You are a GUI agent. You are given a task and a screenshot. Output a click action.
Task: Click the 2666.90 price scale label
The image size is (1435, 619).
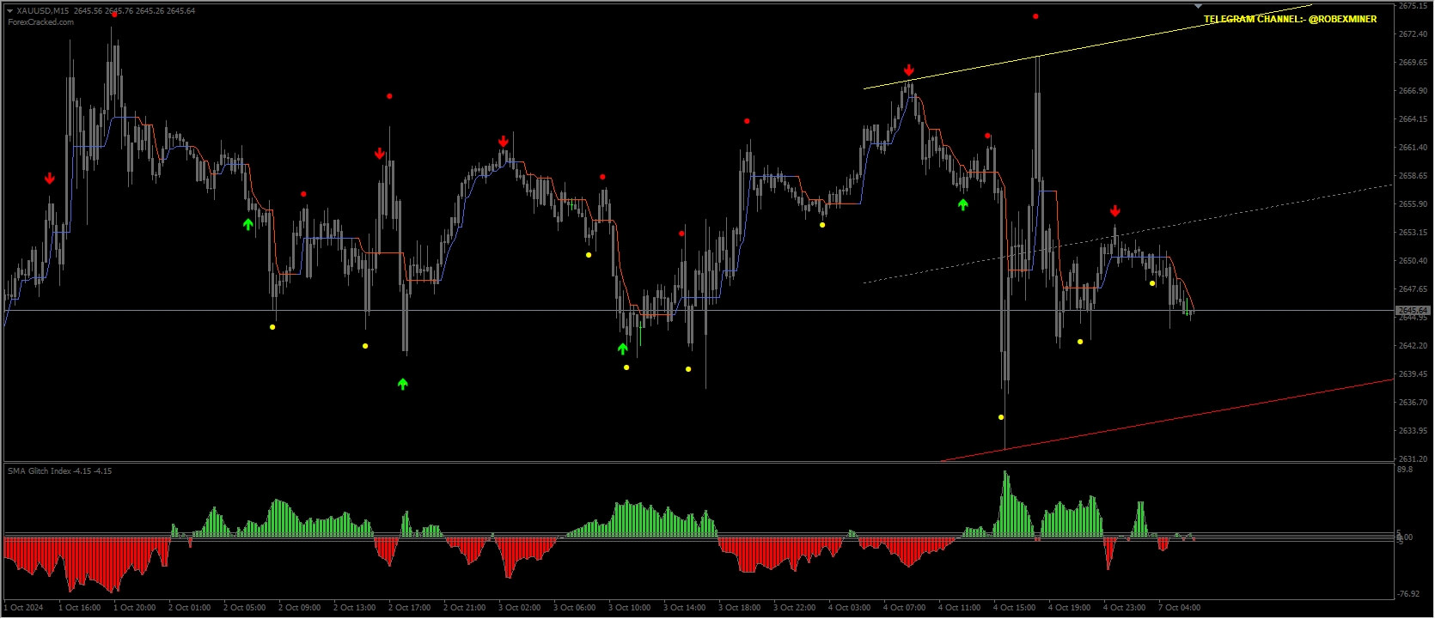tap(1414, 91)
